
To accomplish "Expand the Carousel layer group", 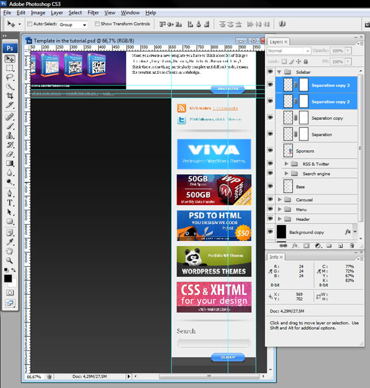I will coord(280,200).
